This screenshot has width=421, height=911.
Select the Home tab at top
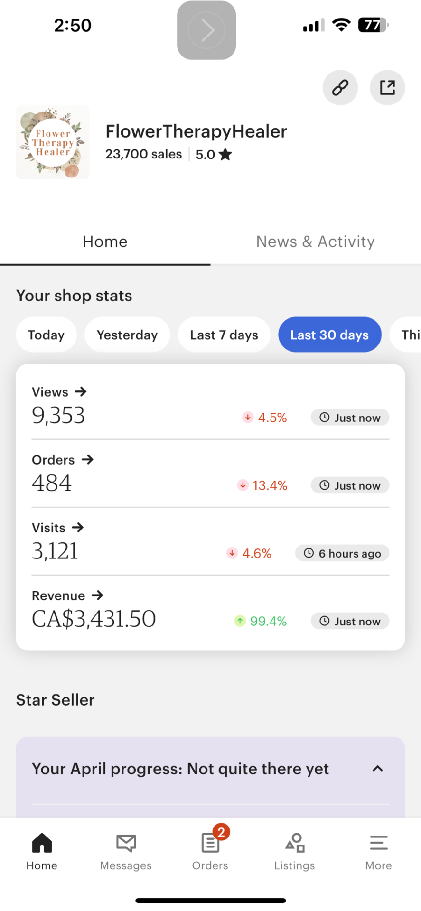coord(105,242)
